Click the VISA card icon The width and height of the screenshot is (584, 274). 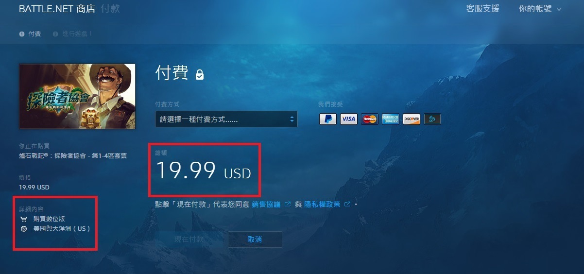349,119
